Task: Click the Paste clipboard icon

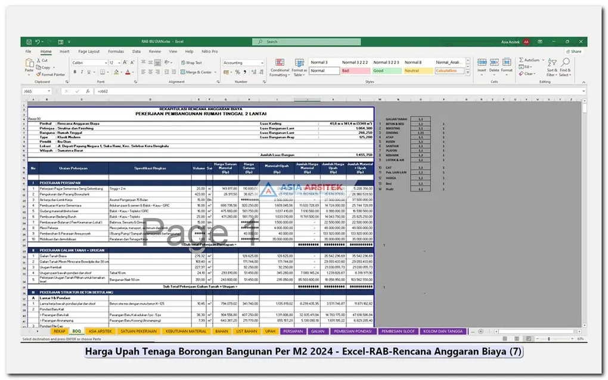Action: [29, 63]
